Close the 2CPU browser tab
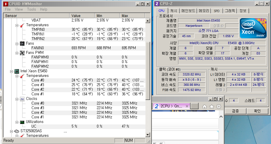Image resolution: width=271 pixels, height=144 pixels. pyautogui.click(x=187, y=106)
